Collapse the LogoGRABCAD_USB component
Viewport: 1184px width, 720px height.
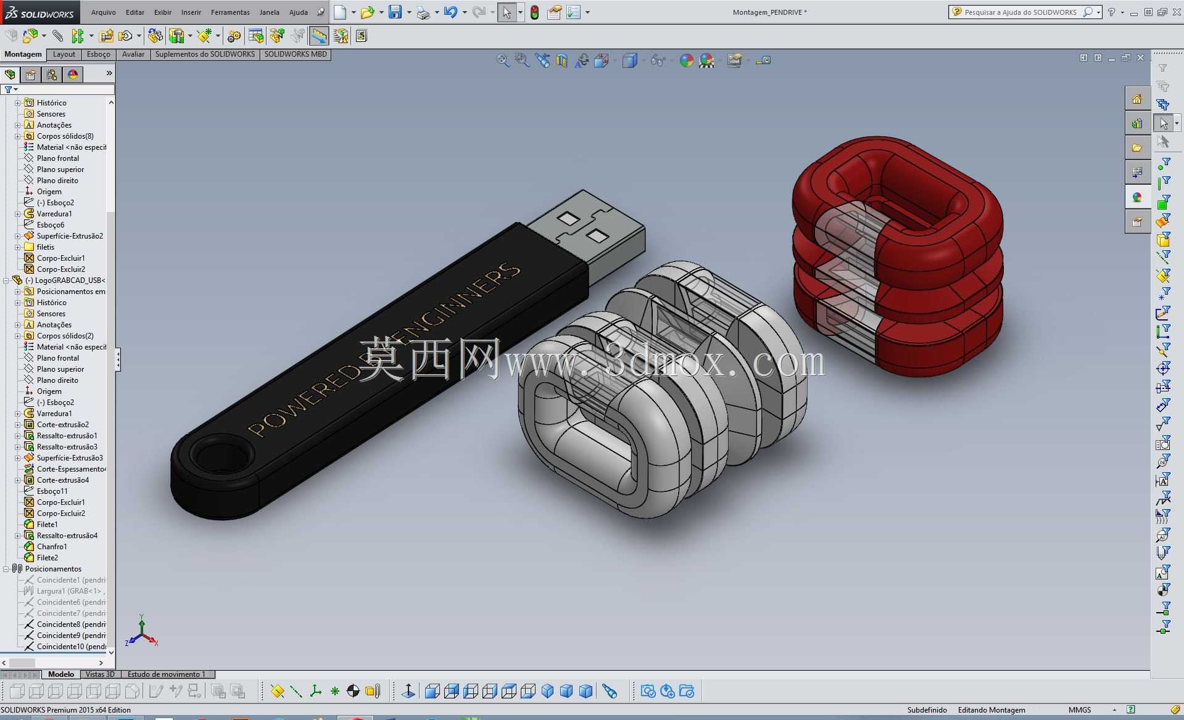coord(6,280)
